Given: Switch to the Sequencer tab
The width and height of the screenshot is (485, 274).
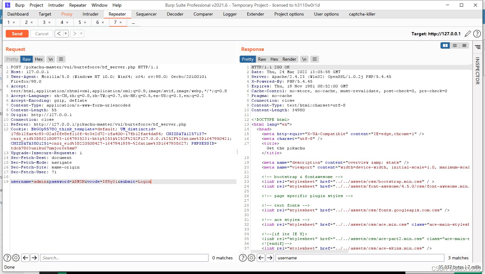Looking at the screenshot, I should click(146, 14).
